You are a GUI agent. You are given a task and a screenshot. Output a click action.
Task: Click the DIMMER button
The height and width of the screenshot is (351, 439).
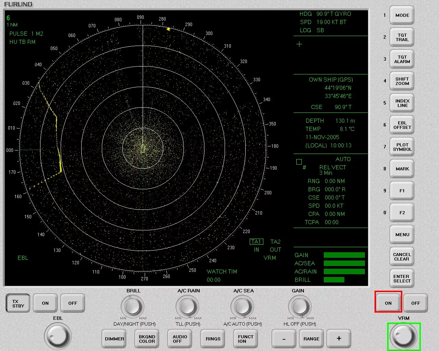pyautogui.click(x=114, y=339)
